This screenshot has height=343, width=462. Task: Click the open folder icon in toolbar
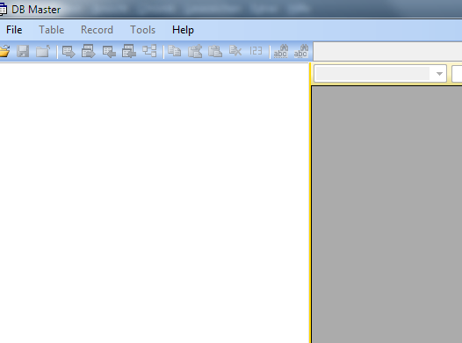coord(4,51)
